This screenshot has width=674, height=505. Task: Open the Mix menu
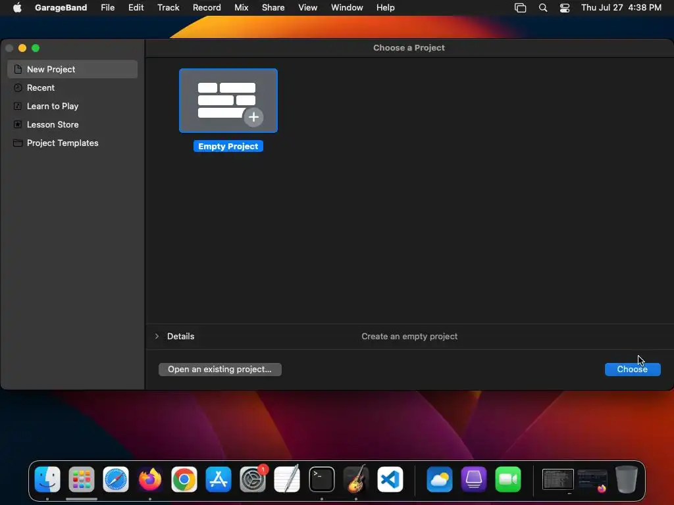(241, 7)
